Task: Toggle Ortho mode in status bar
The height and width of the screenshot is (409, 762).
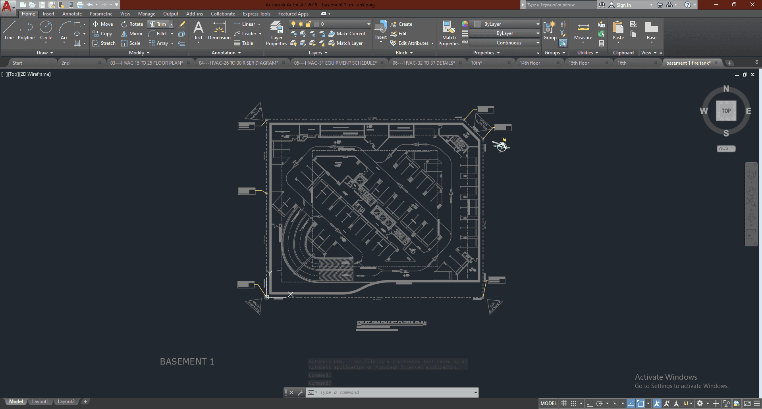Action: (590, 403)
